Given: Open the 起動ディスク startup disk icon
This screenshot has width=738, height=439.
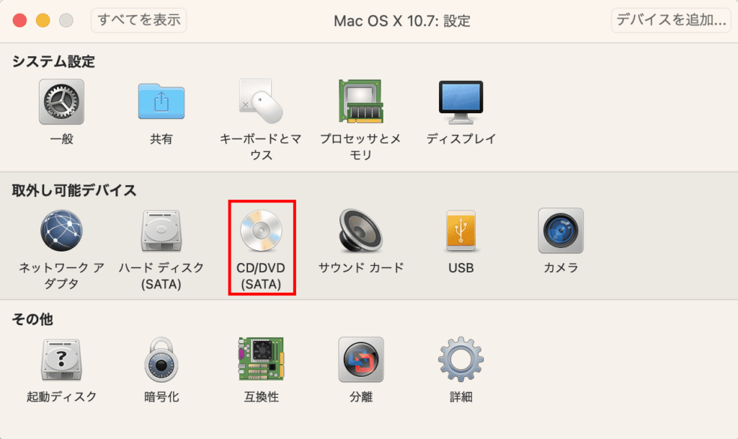Looking at the screenshot, I should tap(61, 360).
